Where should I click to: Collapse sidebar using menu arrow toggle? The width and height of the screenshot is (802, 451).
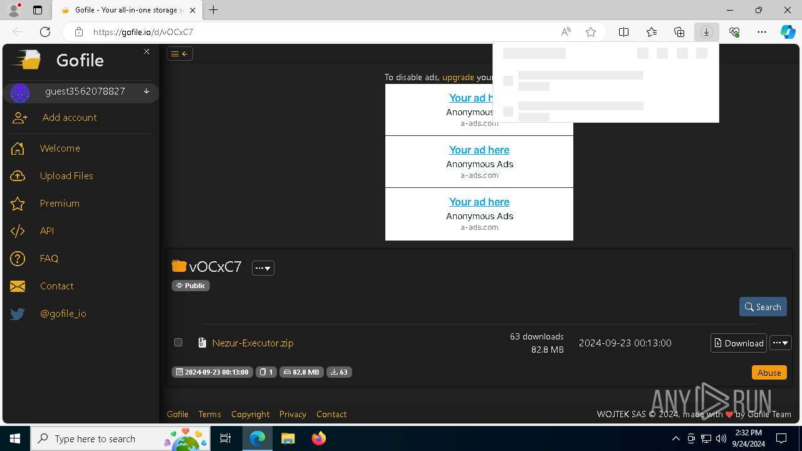(180, 54)
